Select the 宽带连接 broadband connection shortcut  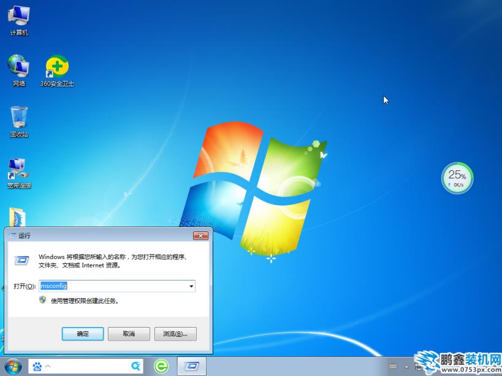(x=19, y=173)
